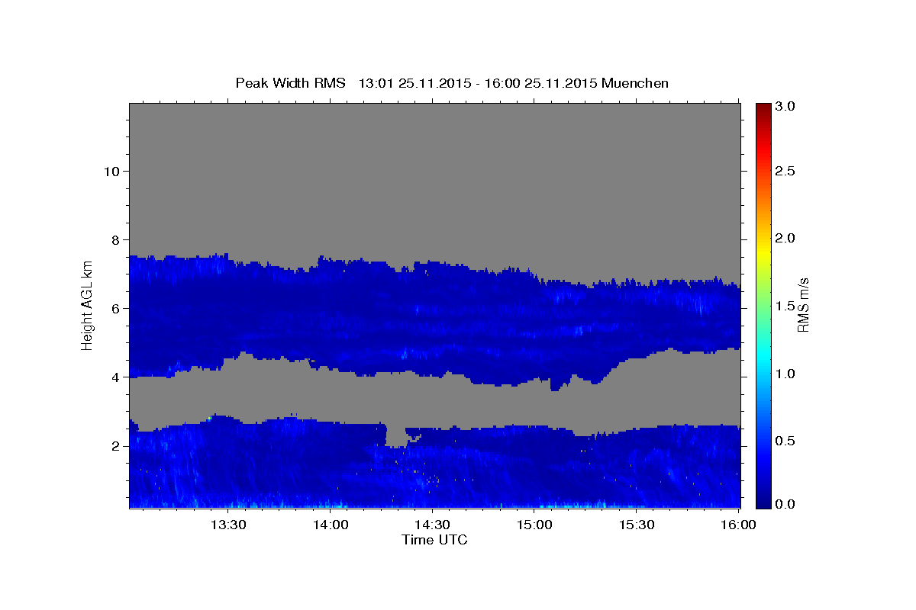Click the height axis label 4
This screenshot has width=916, height=610.
114,377
